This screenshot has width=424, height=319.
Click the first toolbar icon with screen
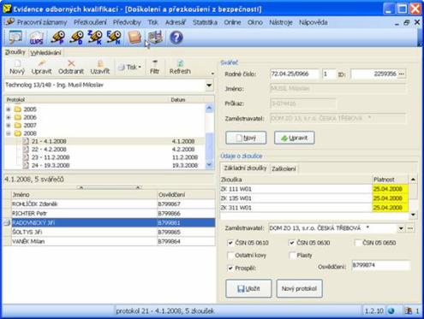tap(15, 38)
